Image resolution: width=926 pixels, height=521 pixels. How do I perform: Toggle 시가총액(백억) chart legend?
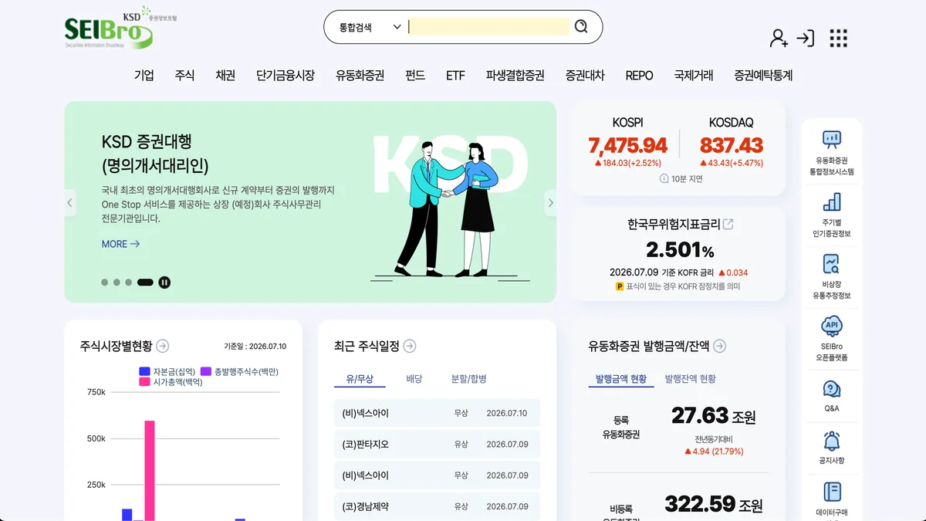pos(171,381)
